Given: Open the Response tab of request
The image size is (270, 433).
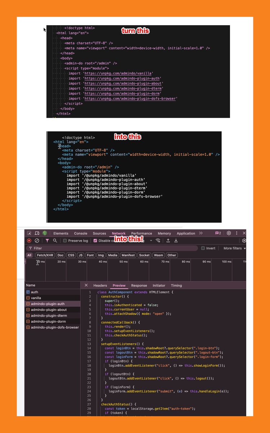Looking at the screenshot, I should (x=139, y=285).
